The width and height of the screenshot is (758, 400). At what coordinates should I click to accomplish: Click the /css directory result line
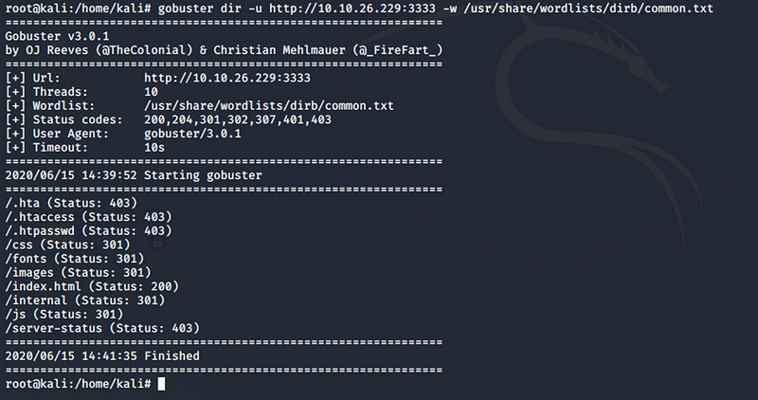[x=67, y=245]
